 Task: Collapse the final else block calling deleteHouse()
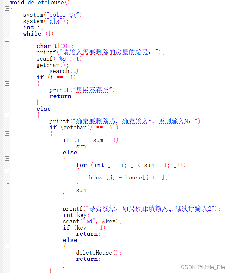pyautogui.click(x=7, y=246)
